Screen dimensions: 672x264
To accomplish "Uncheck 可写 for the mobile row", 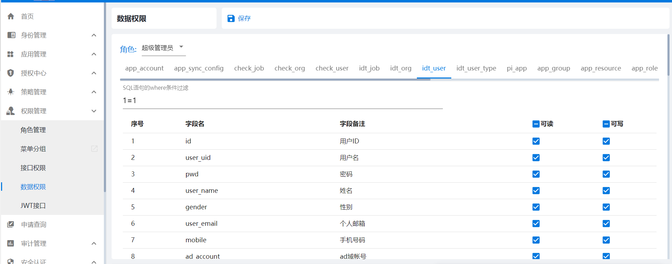I will coord(606,240).
